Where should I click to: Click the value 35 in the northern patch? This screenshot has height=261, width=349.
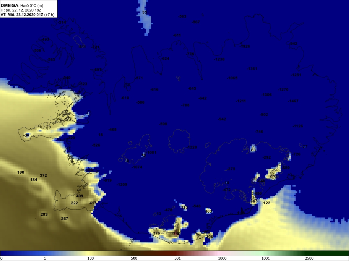145,12
